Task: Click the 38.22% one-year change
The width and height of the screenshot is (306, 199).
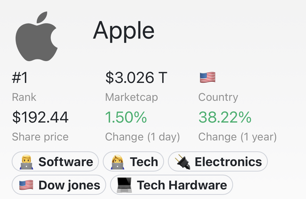Action: point(225,117)
